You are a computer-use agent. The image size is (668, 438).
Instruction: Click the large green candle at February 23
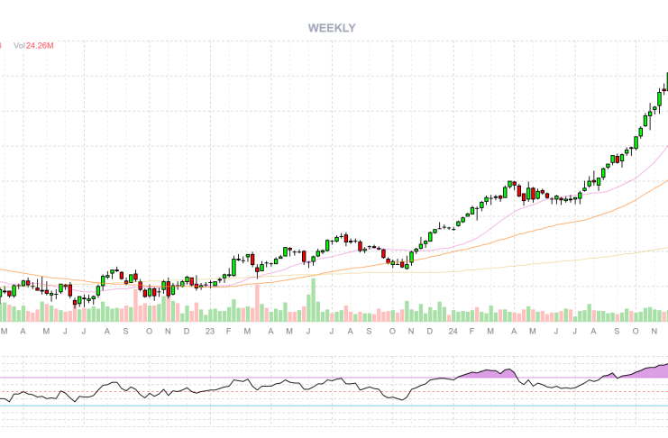click(x=233, y=266)
